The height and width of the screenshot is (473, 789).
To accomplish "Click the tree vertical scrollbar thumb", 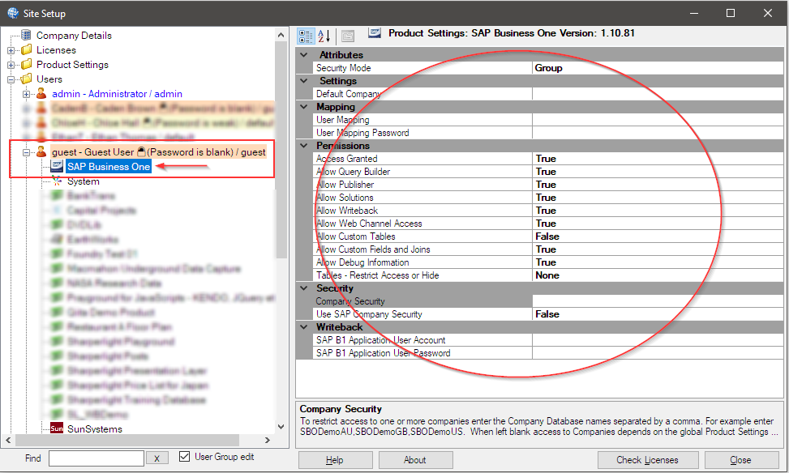I will (281, 150).
